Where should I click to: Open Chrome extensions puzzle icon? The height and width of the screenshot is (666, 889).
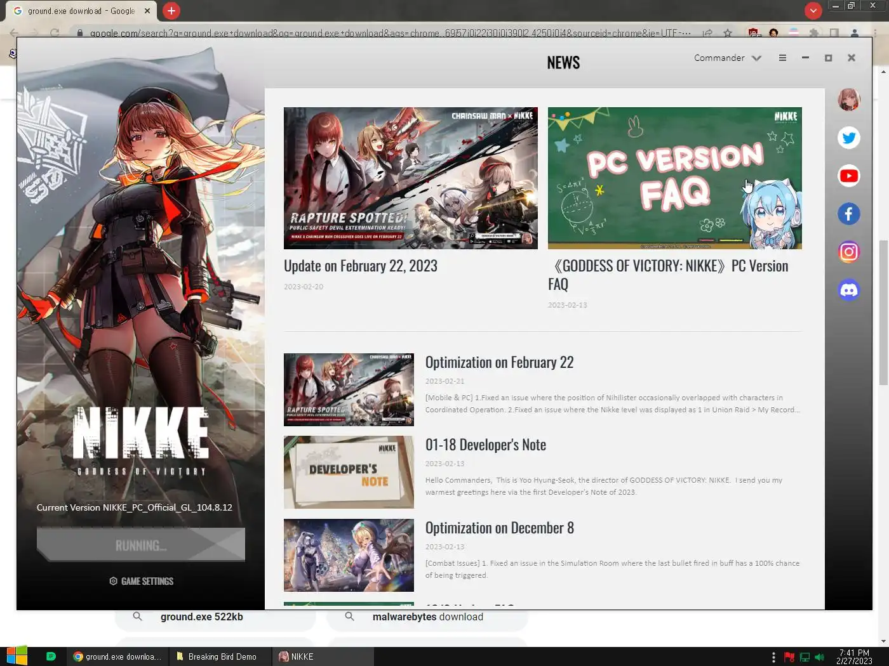click(813, 32)
